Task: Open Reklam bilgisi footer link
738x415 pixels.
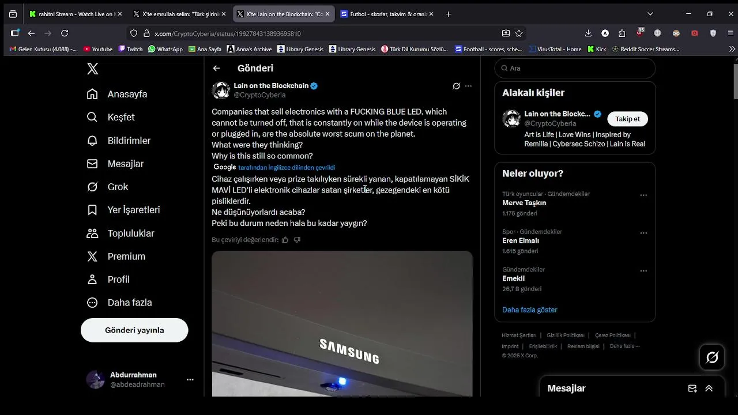Action: click(583, 346)
